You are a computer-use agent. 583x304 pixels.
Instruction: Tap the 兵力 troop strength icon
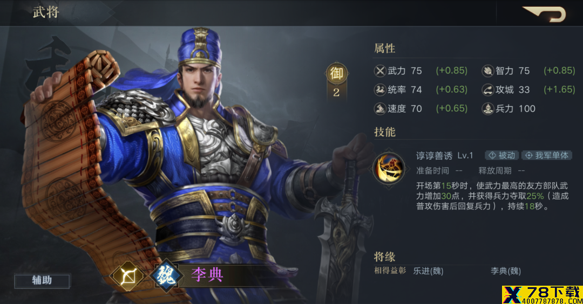click(488, 108)
